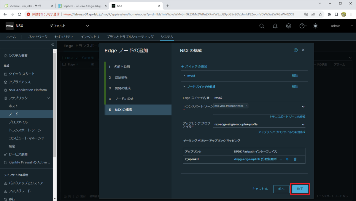
Task: Open the トランスポート ゾーン dropdown arrow
Action: click(x=303, y=107)
